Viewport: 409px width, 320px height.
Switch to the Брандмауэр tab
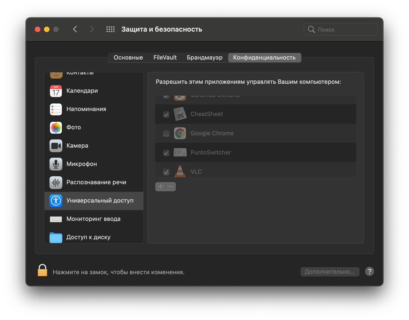[x=204, y=57]
